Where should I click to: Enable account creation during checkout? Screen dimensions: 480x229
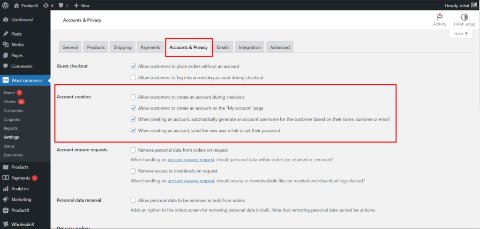pos(133,97)
